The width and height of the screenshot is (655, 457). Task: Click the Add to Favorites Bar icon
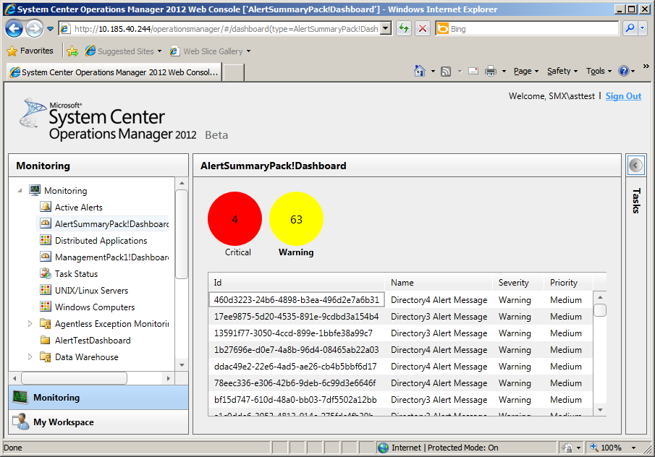pos(72,51)
